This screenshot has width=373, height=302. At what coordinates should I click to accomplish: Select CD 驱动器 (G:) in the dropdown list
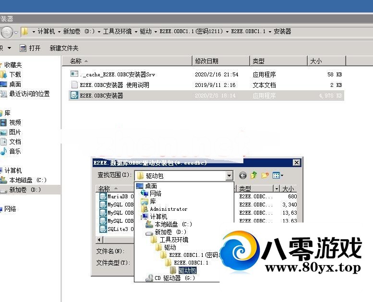coord(175,278)
